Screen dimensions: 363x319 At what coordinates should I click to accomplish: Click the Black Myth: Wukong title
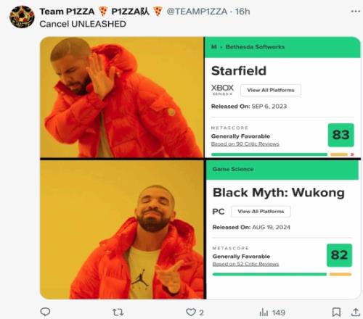click(x=279, y=193)
